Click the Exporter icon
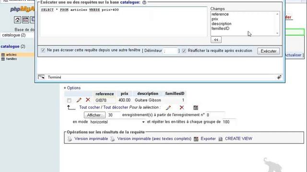307x172 pixels. pos(196,139)
